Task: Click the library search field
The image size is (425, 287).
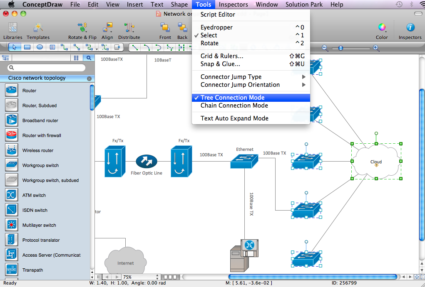Action: (47, 67)
